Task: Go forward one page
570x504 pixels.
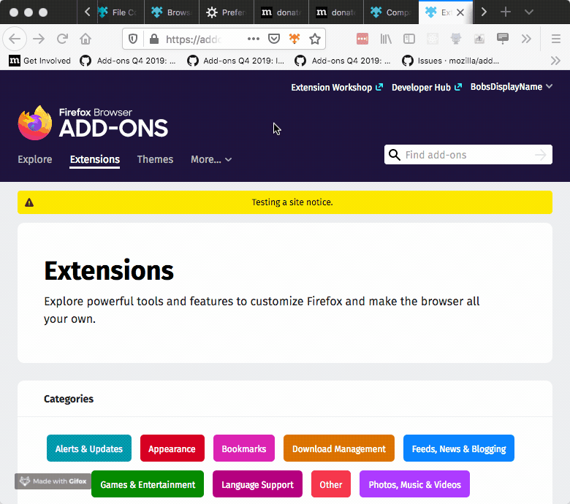Action: tap(39, 39)
